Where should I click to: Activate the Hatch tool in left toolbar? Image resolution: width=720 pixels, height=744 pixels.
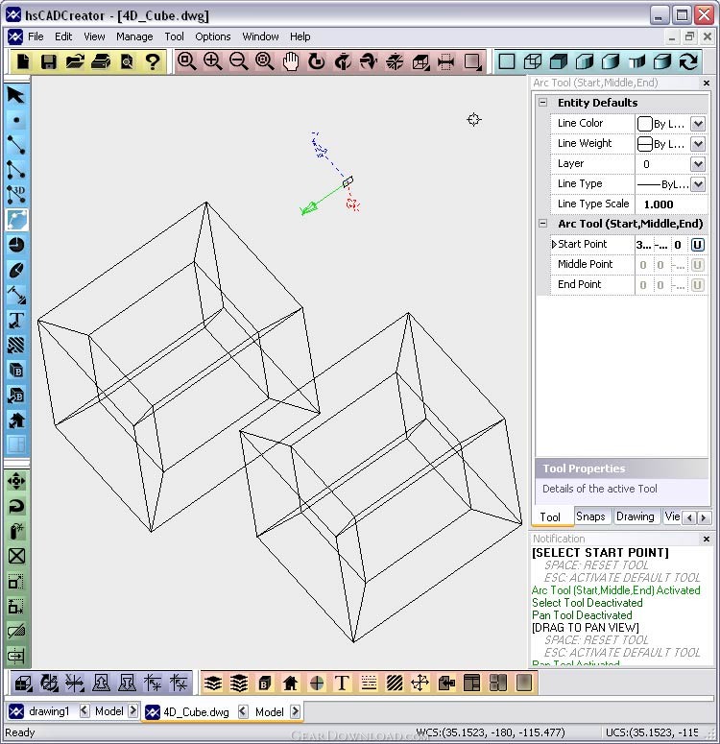tap(16, 345)
